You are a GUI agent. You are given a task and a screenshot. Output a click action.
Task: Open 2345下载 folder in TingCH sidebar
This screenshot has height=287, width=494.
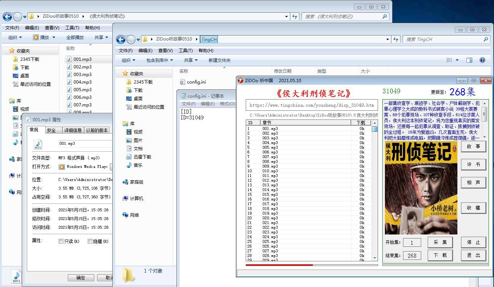[143, 82]
